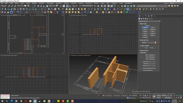Screen dimensions: 183x103
Task: Open the Arnold menu
Action: pos(121,3)
